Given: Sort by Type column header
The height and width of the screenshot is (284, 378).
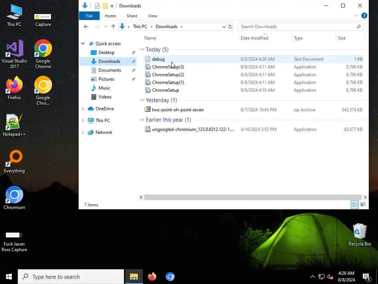Looking at the screenshot, I should coord(298,38).
